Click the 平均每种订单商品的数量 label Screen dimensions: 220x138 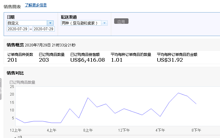point(131,54)
